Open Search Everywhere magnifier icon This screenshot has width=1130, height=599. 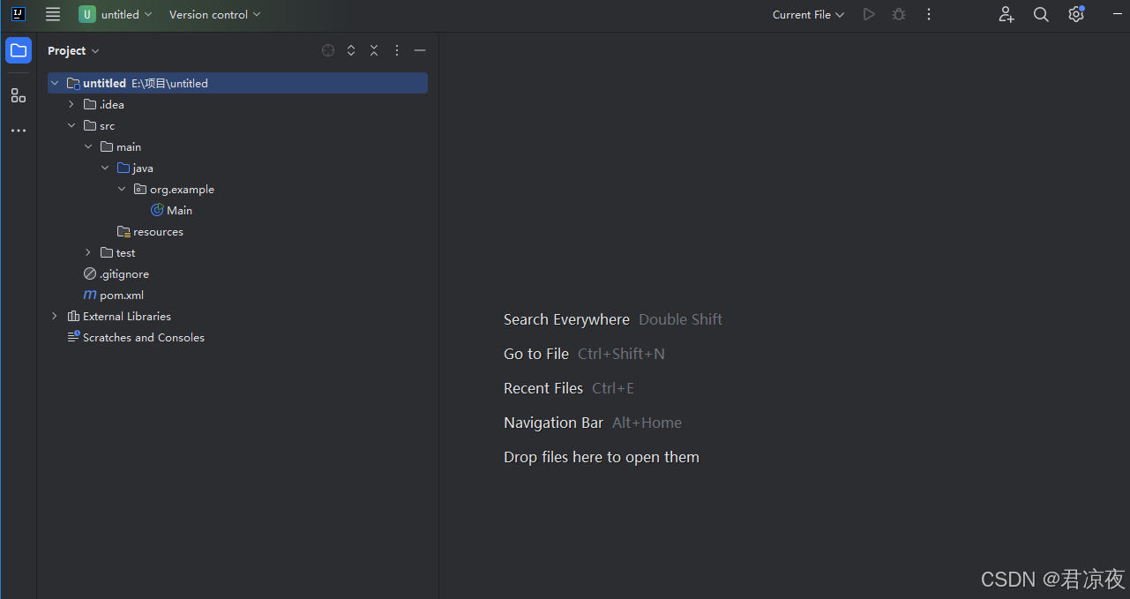(1041, 14)
